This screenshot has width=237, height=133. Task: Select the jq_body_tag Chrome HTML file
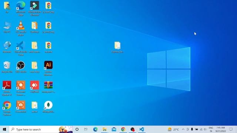pos(49,27)
